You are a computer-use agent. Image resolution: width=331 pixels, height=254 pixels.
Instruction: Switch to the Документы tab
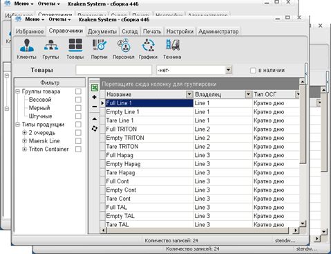pyautogui.click(x=102, y=32)
